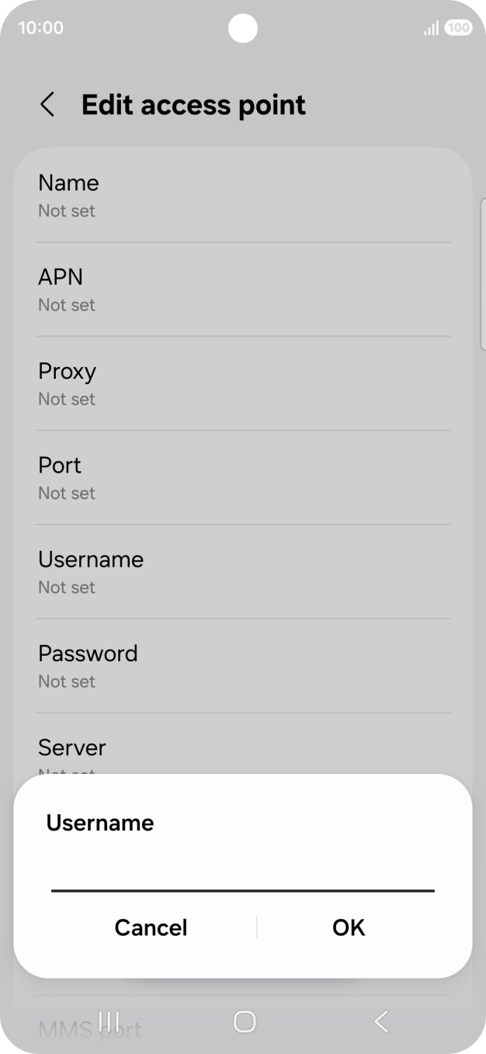Select the APN setting entry

(243, 289)
